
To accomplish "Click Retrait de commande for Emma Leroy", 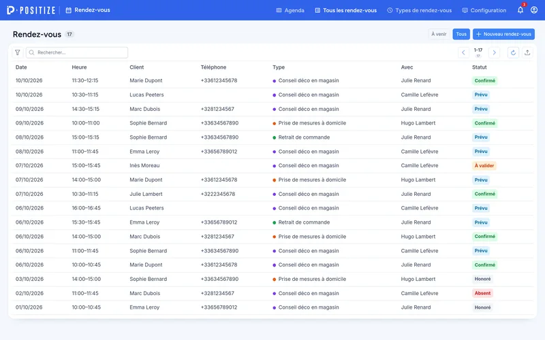I will pyautogui.click(x=304, y=222).
